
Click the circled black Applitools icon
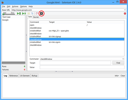(x=41, y=13)
